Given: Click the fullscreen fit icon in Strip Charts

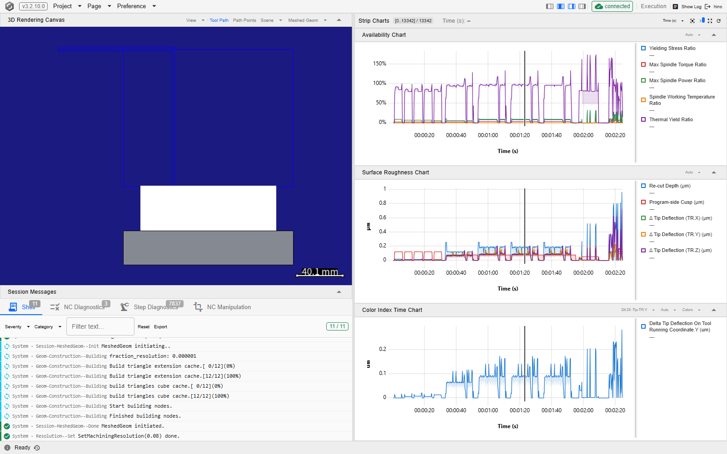Looking at the screenshot, I should point(710,21).
